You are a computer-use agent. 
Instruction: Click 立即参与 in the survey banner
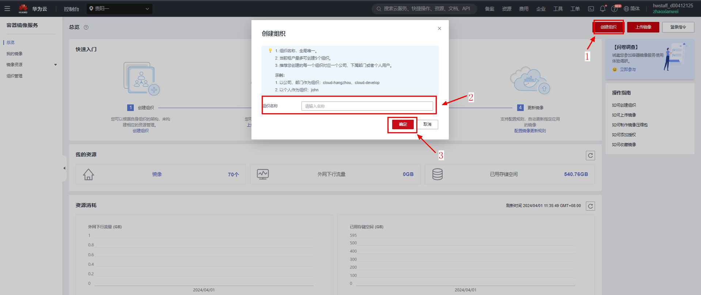pyautogui.click(x=628, y=69)
